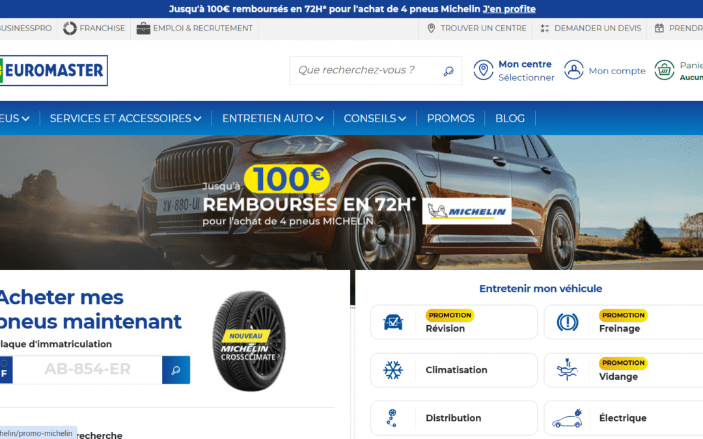The height and width of the screenshot is (439, 703).
Task: Open the Blog menu item
Action: pyautogui.click(x=510, y=118)
